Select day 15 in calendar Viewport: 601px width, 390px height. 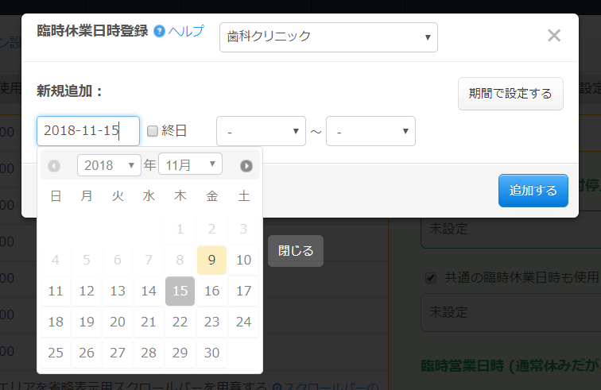click(180, 291)
